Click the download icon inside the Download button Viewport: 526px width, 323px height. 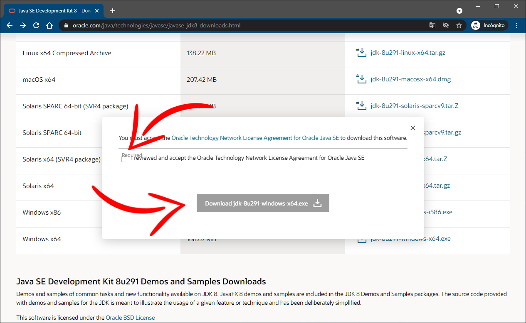(317, 203)
